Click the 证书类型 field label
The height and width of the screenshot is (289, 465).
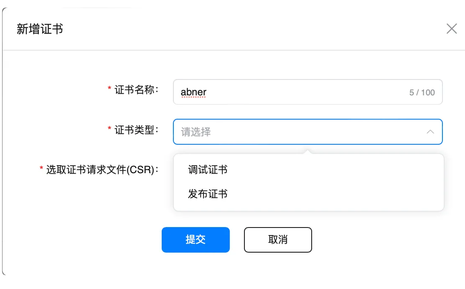pos(136,130)
